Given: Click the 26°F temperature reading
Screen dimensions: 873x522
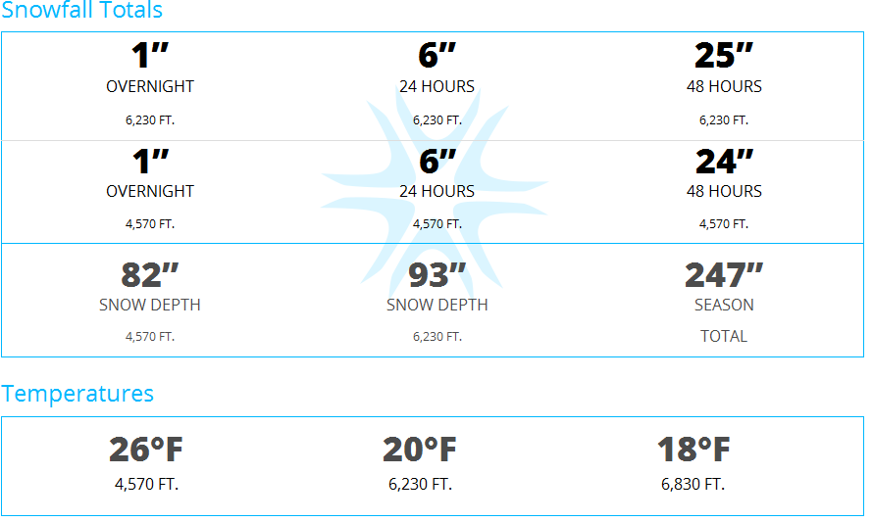Looking at the screenshot, I should coord(146,450).
